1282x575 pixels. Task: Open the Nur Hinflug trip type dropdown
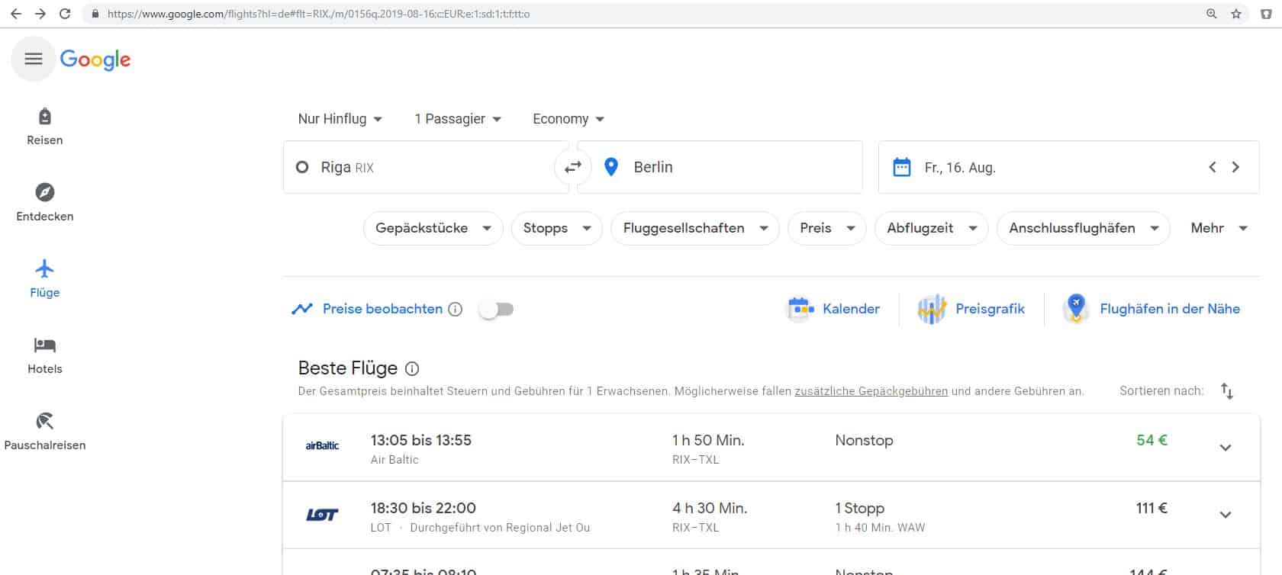[340, 119]
